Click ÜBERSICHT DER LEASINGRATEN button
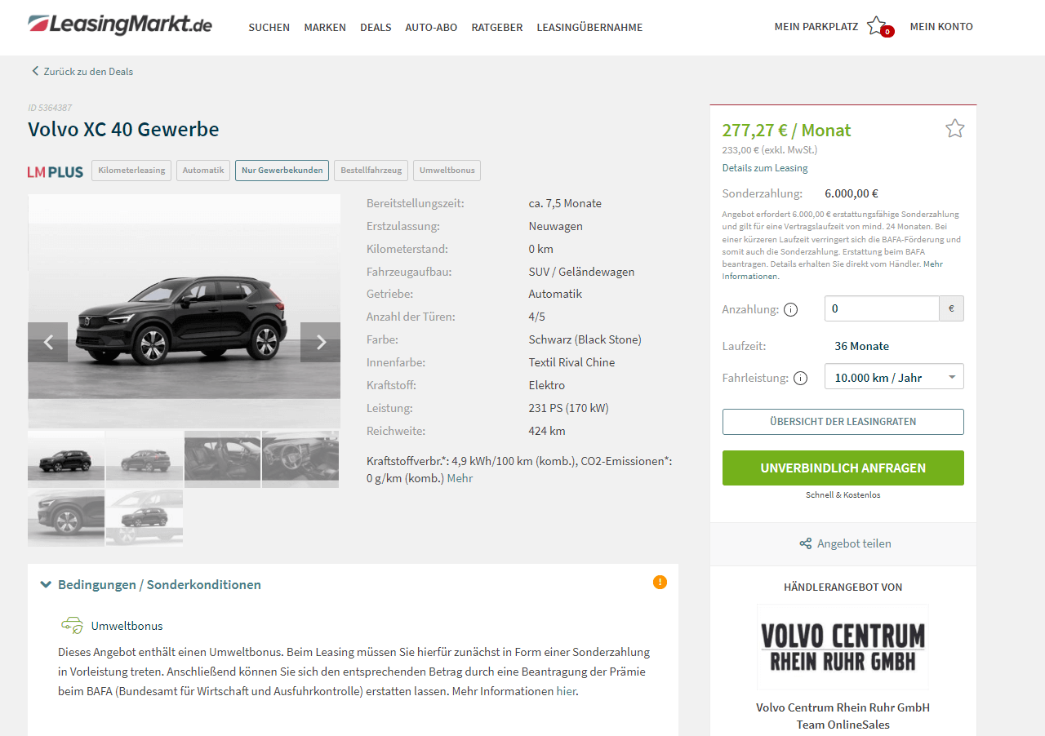This screenshot has height=736, width=1045. click(x=843, y=422)
